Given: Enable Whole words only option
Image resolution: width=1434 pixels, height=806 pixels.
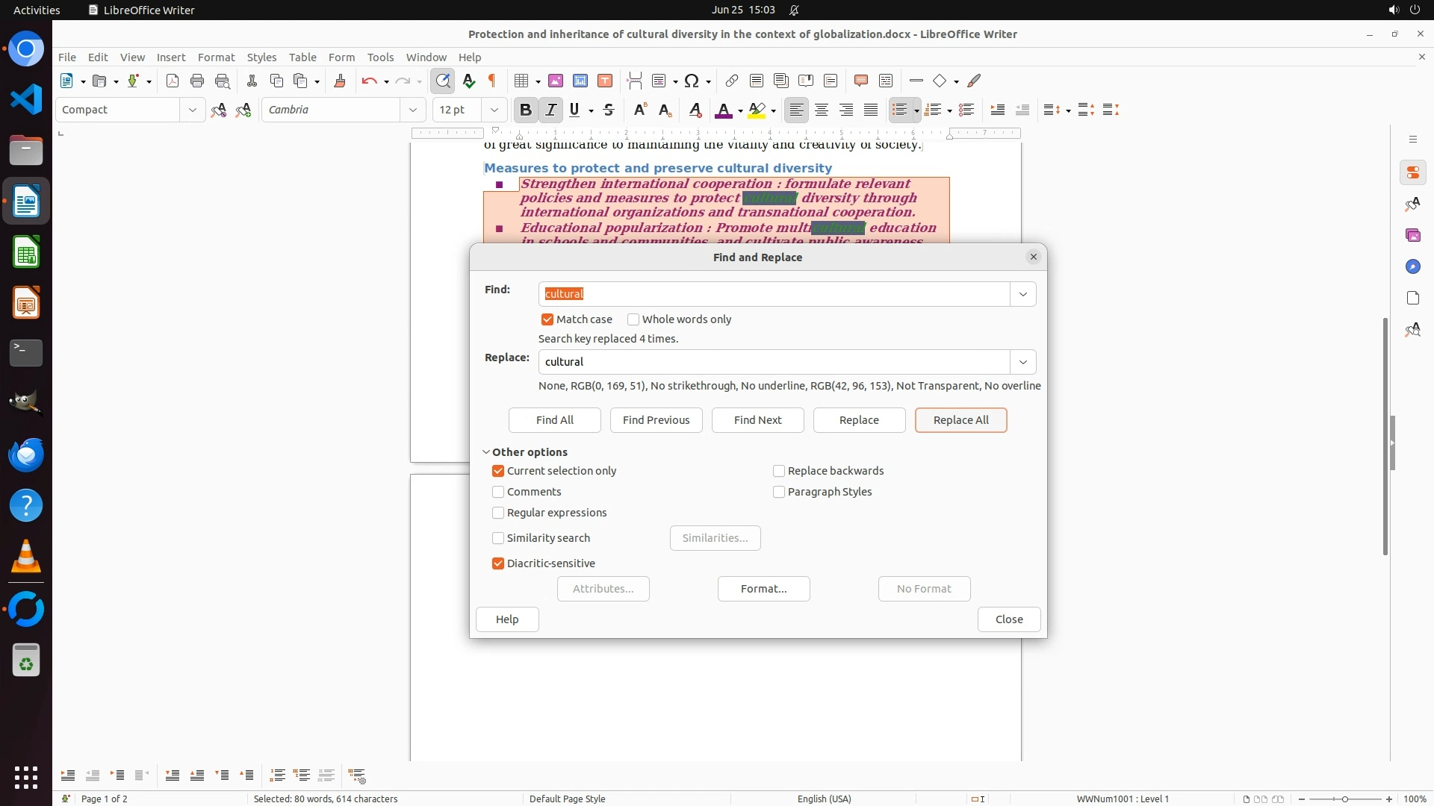Looking at the screenshot, I should (x=633, y=319).
